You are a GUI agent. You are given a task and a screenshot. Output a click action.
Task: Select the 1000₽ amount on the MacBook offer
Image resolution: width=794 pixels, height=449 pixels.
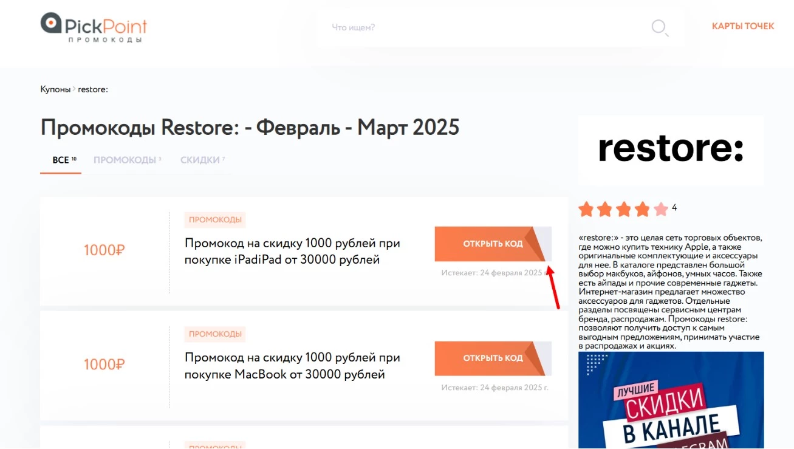coord(104,365)
